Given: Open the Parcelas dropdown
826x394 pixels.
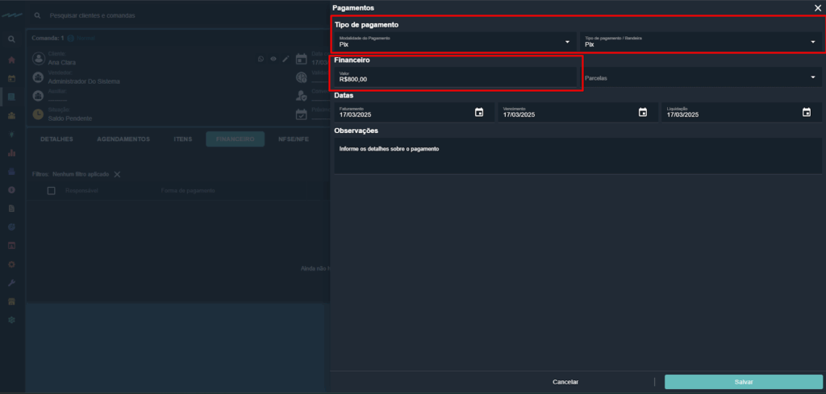Looking at the screenshot, I should tap(812, 78).
